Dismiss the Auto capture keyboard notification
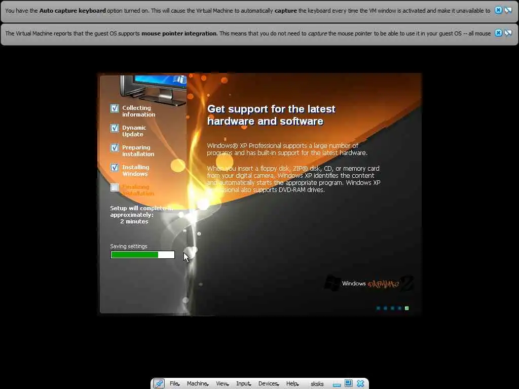This screenshot has height=389, width=519. click(x=498, y=10)
